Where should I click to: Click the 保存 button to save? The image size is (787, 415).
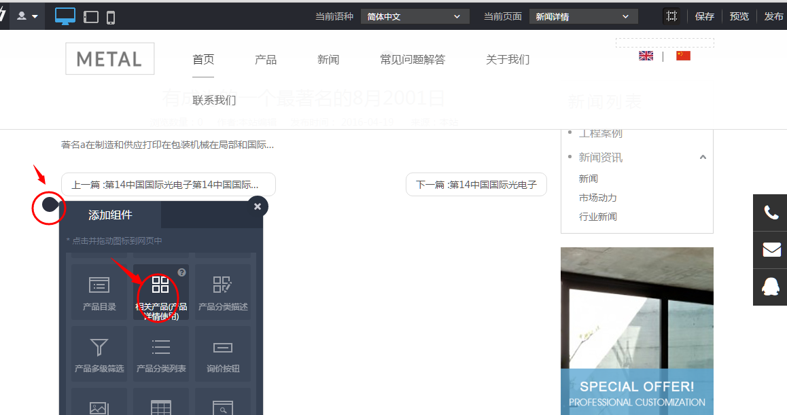tap(704, 16)
